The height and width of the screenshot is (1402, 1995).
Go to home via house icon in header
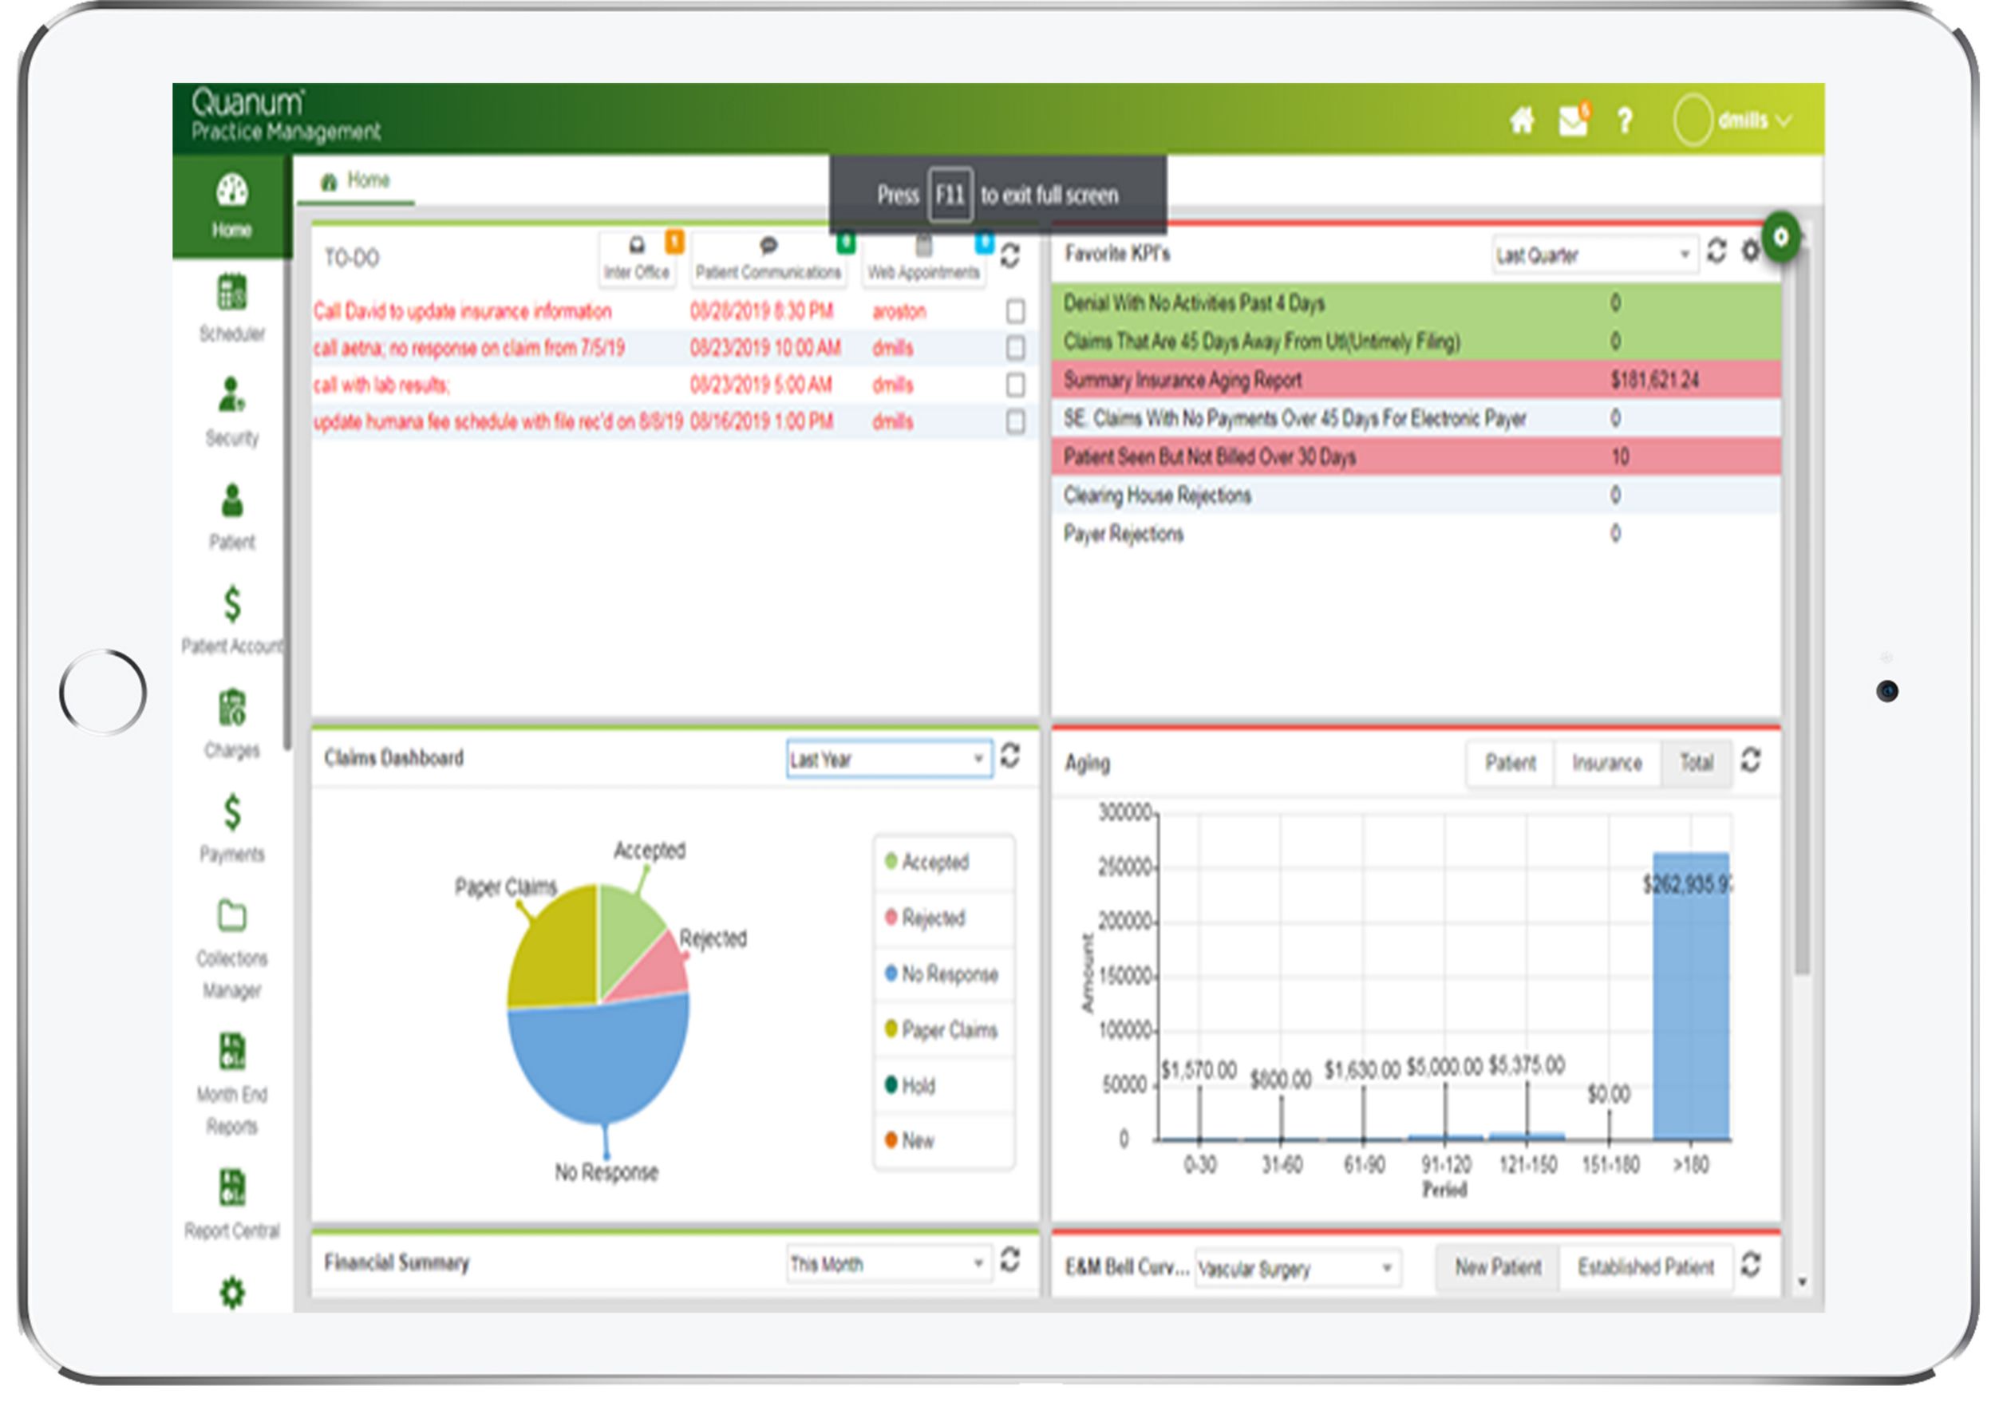(1522, 120)
